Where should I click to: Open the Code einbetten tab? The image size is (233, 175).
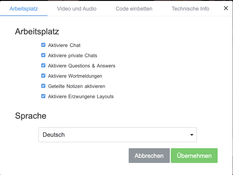pyautogui.click(x=134, y=9)
